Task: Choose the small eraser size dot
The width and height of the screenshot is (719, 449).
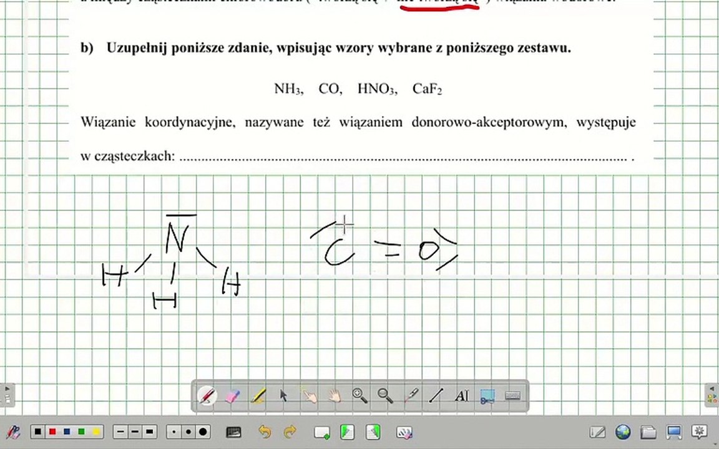Action: point(174,432)
